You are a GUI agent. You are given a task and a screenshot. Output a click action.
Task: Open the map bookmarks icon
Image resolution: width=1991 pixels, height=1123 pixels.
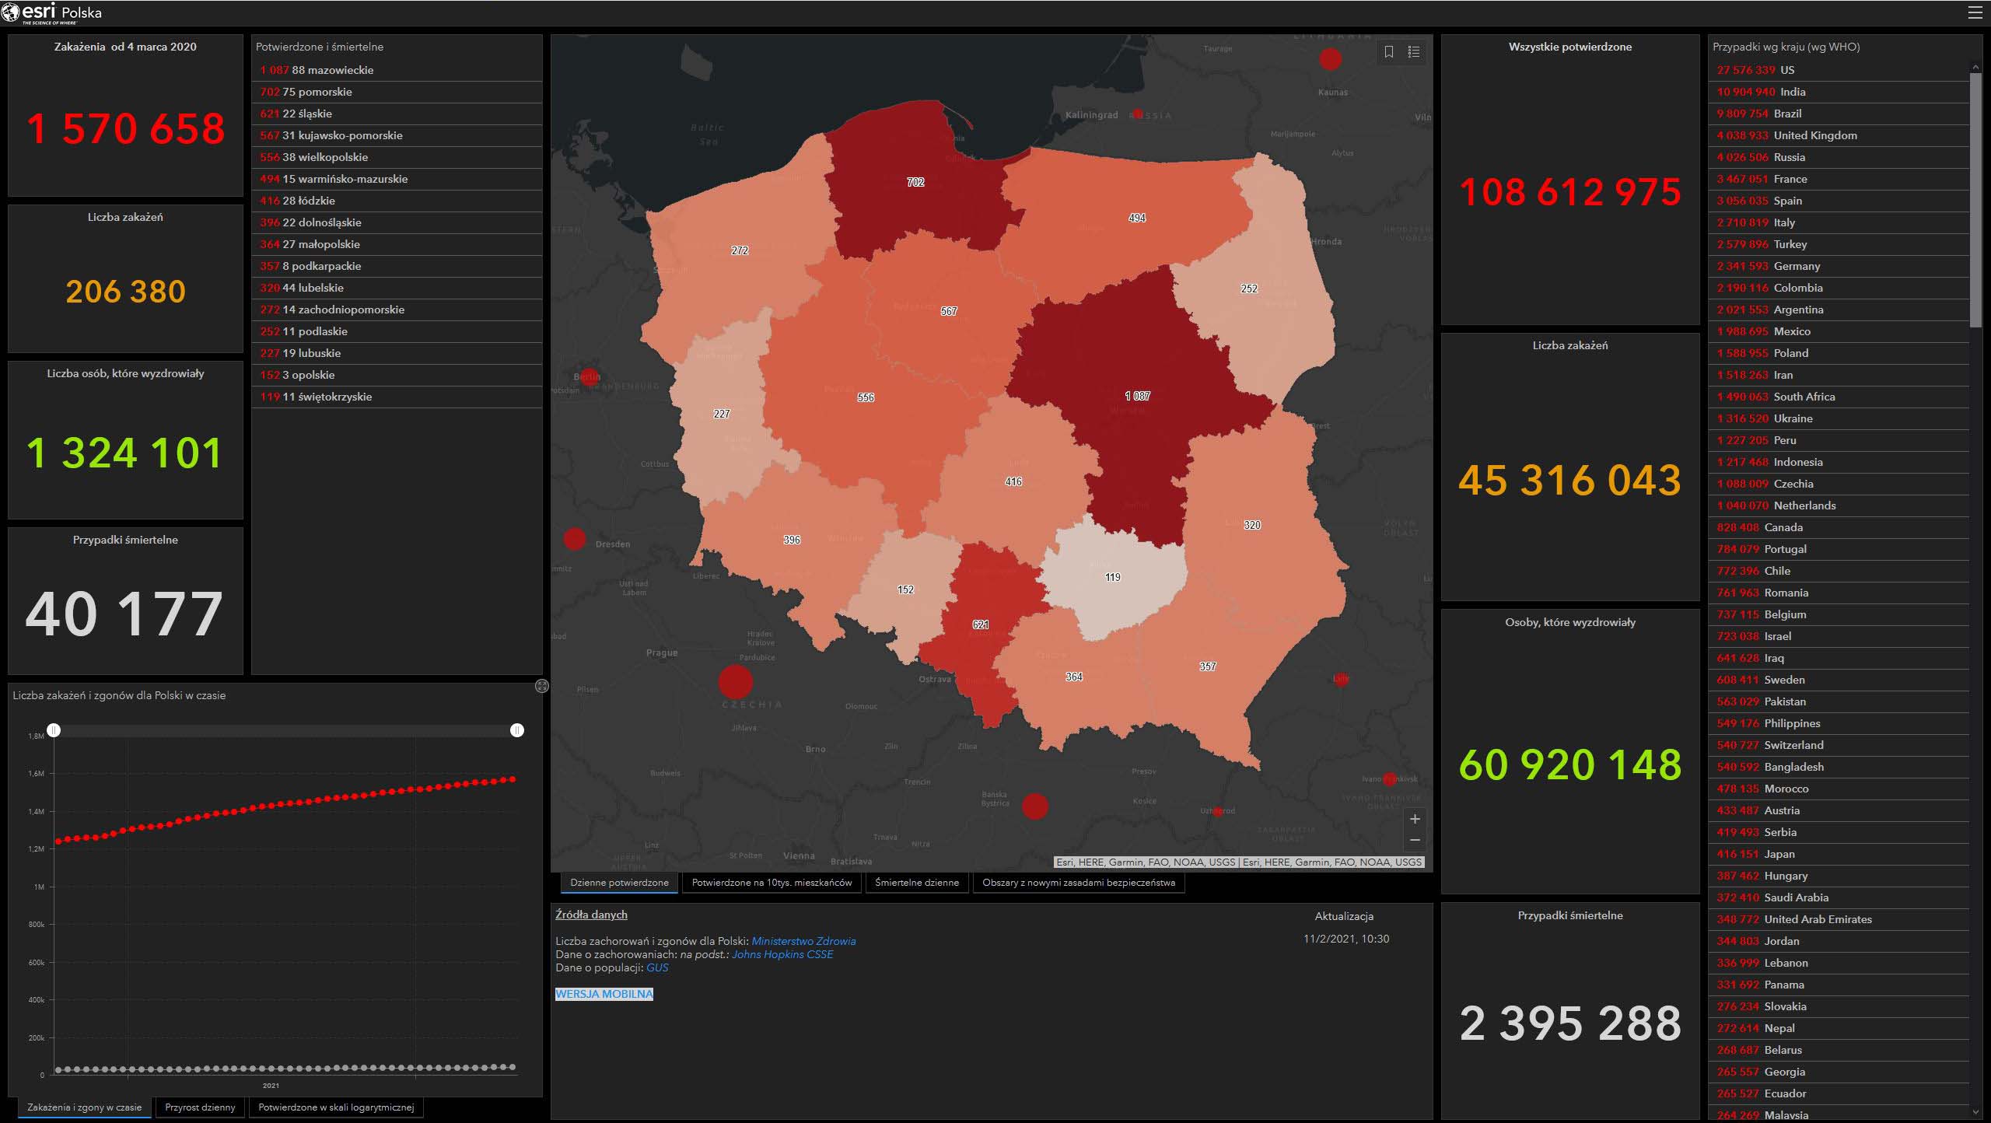[x=1389, y=52]
